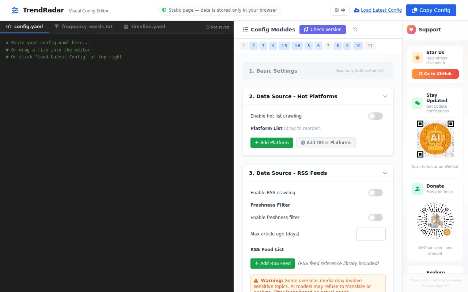Viewport: 468px width, 292px height.
Task: Jump to module 5 chip
Action: [x=309, y=46]
